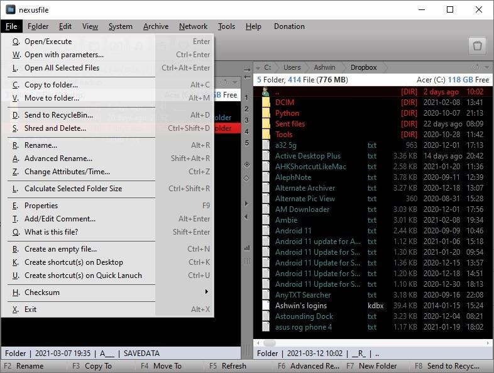Screen dimensions: 494x373
Task: Choose Create an empty file
Action: [x=107, y=249]
